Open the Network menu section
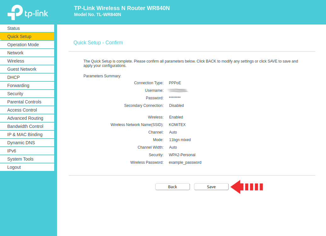326x236 pixels. coord(27,53)
